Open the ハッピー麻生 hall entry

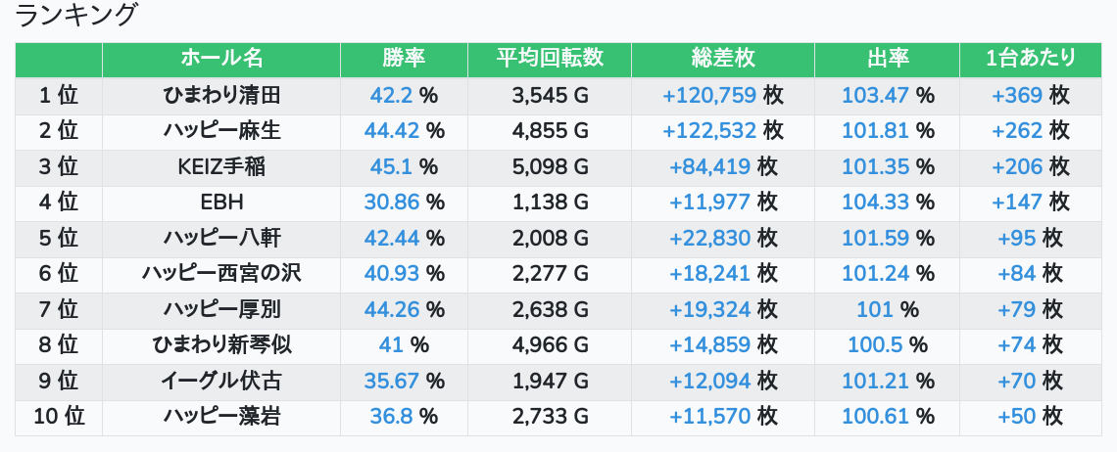click(x=221, y=131)
